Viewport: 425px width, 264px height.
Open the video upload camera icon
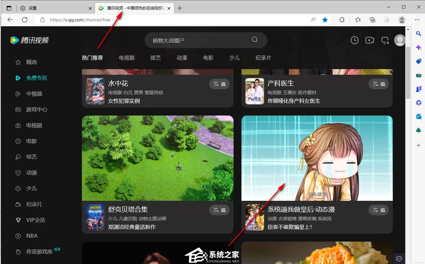370,40
